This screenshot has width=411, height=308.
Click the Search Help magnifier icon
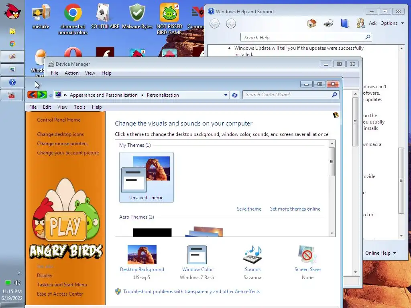pyautogui.click(x=368, y=37)
